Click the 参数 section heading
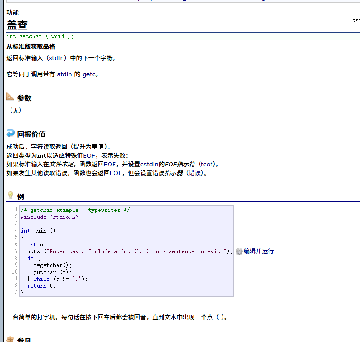 24,98
